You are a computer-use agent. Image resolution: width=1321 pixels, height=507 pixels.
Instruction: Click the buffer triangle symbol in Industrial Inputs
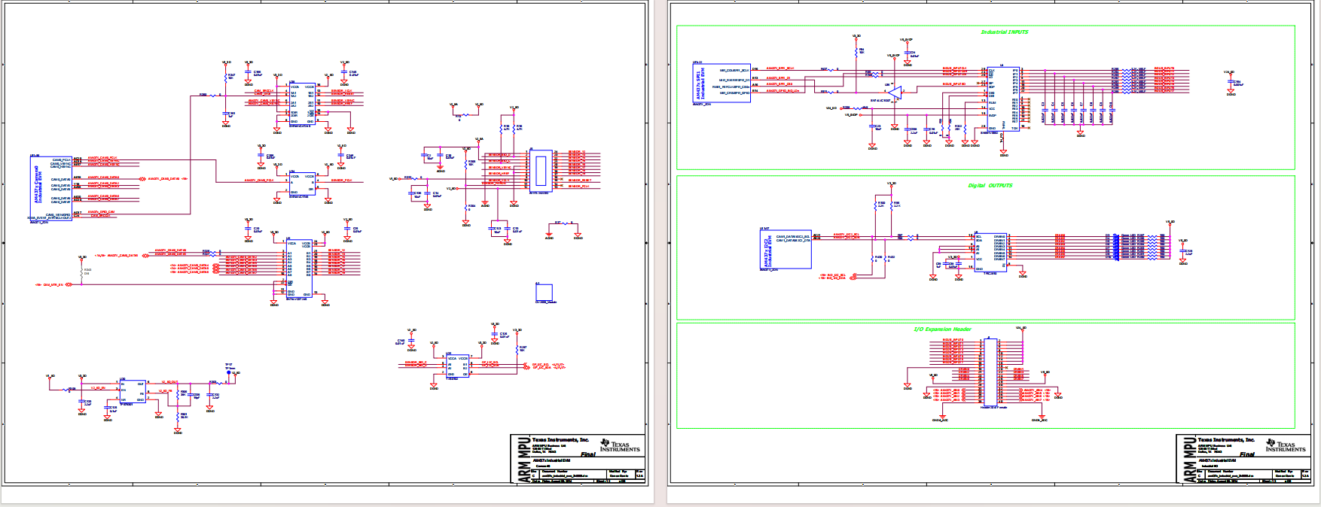[895, 93]
